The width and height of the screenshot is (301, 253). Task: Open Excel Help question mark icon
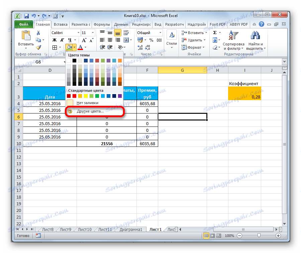point(262,24)
